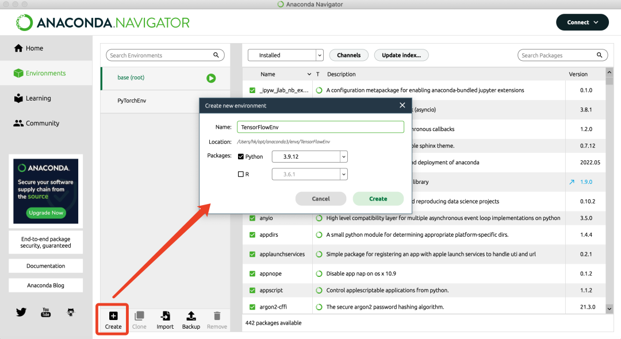621x339 pixels.
Task: Open the Documentation link
Action: pos(46,266)
